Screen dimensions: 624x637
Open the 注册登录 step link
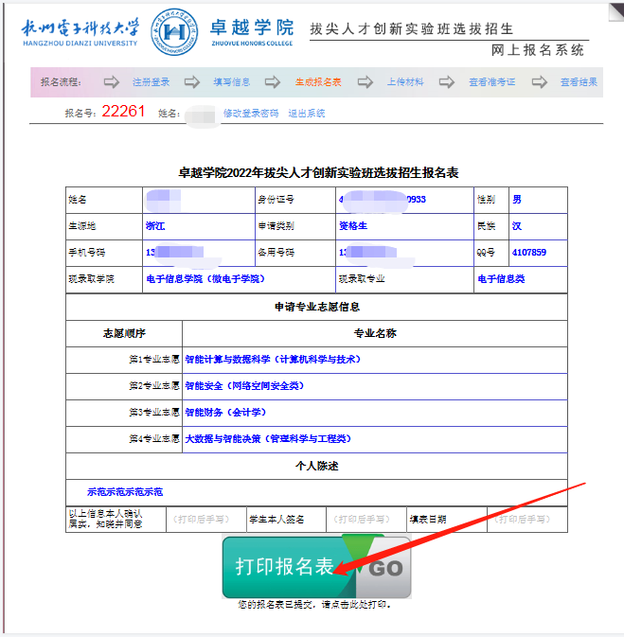[151, 82]
